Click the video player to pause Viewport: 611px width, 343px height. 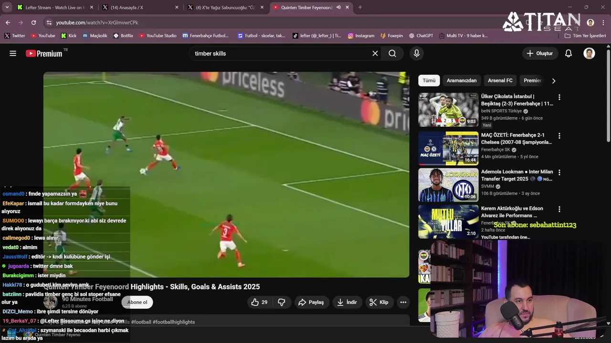[x=226, y=174]
